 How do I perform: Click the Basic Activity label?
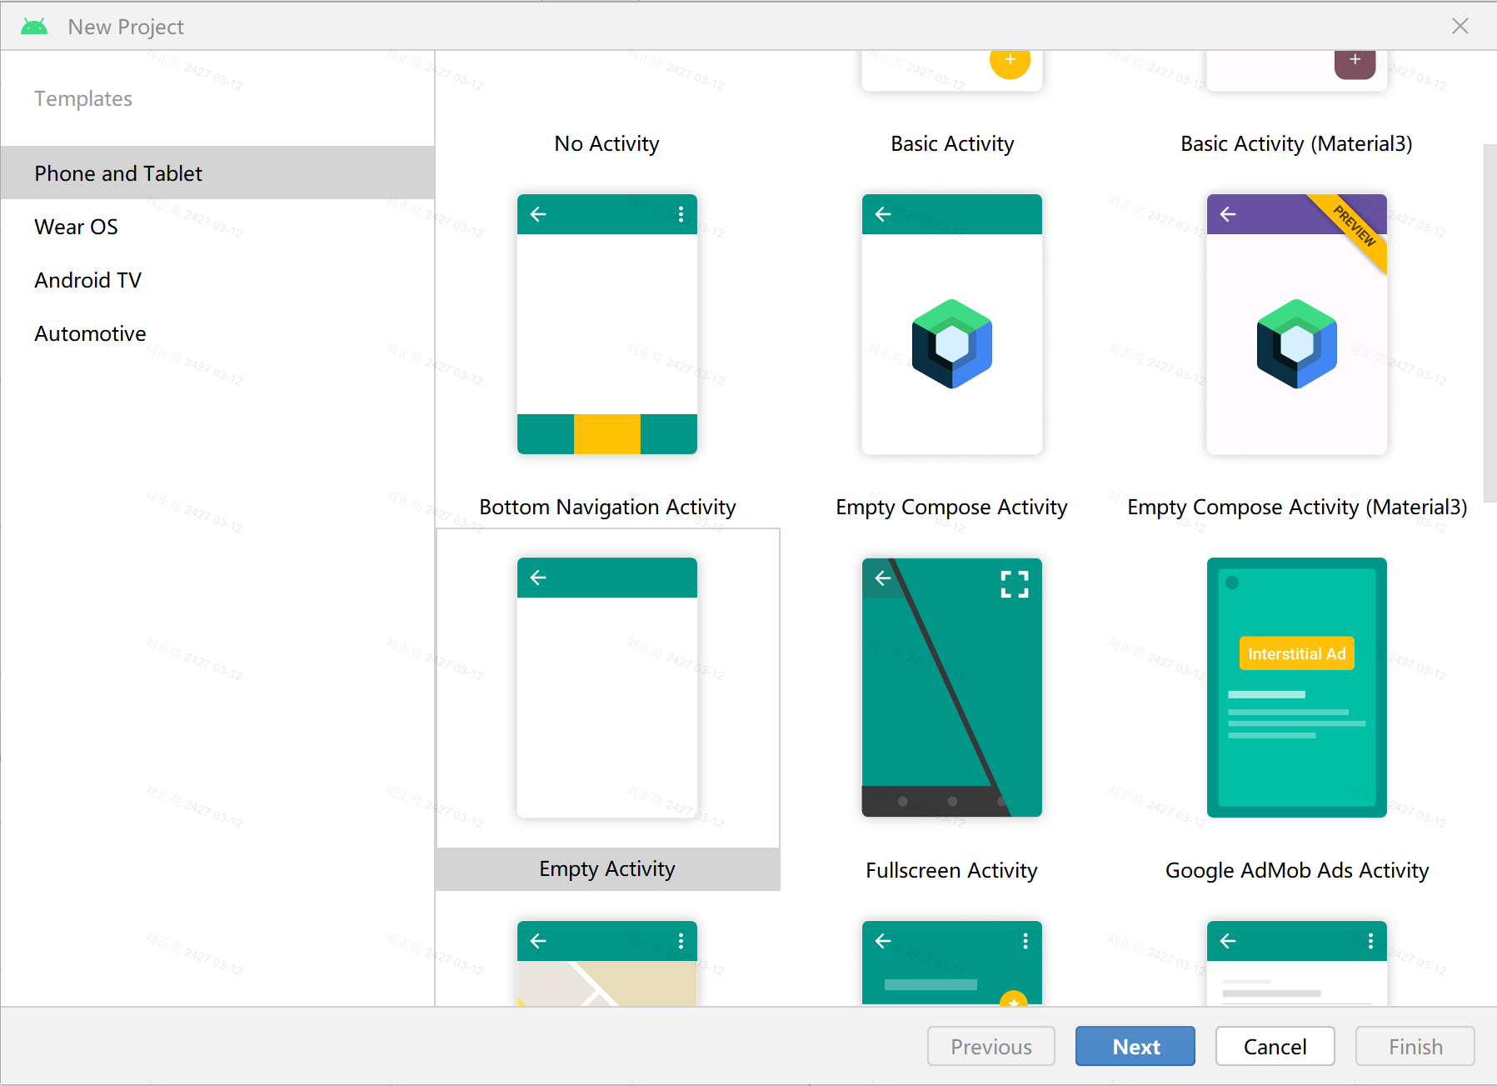point(952,143)
